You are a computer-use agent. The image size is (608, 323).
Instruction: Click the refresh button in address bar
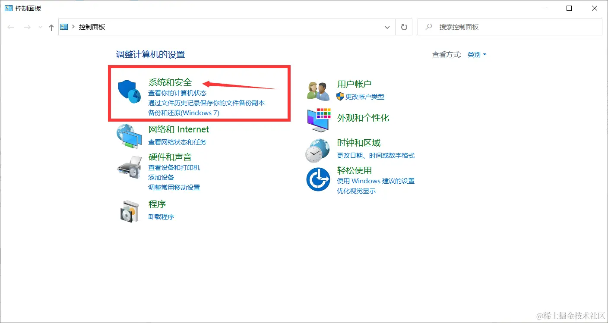click(404, 27)
